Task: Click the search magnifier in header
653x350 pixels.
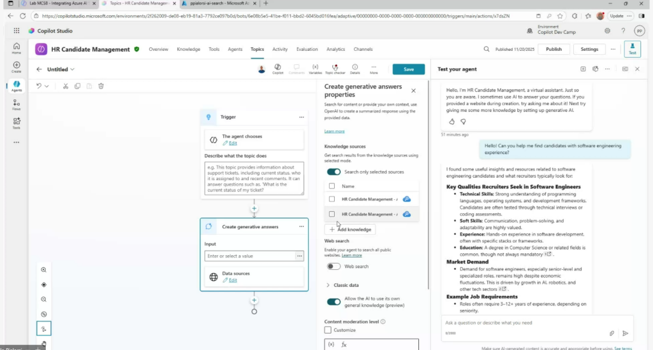Action: [487, 49]
